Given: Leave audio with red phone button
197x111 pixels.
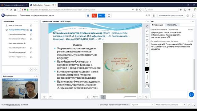Looking at the screenshot, I should pos(94,16).
